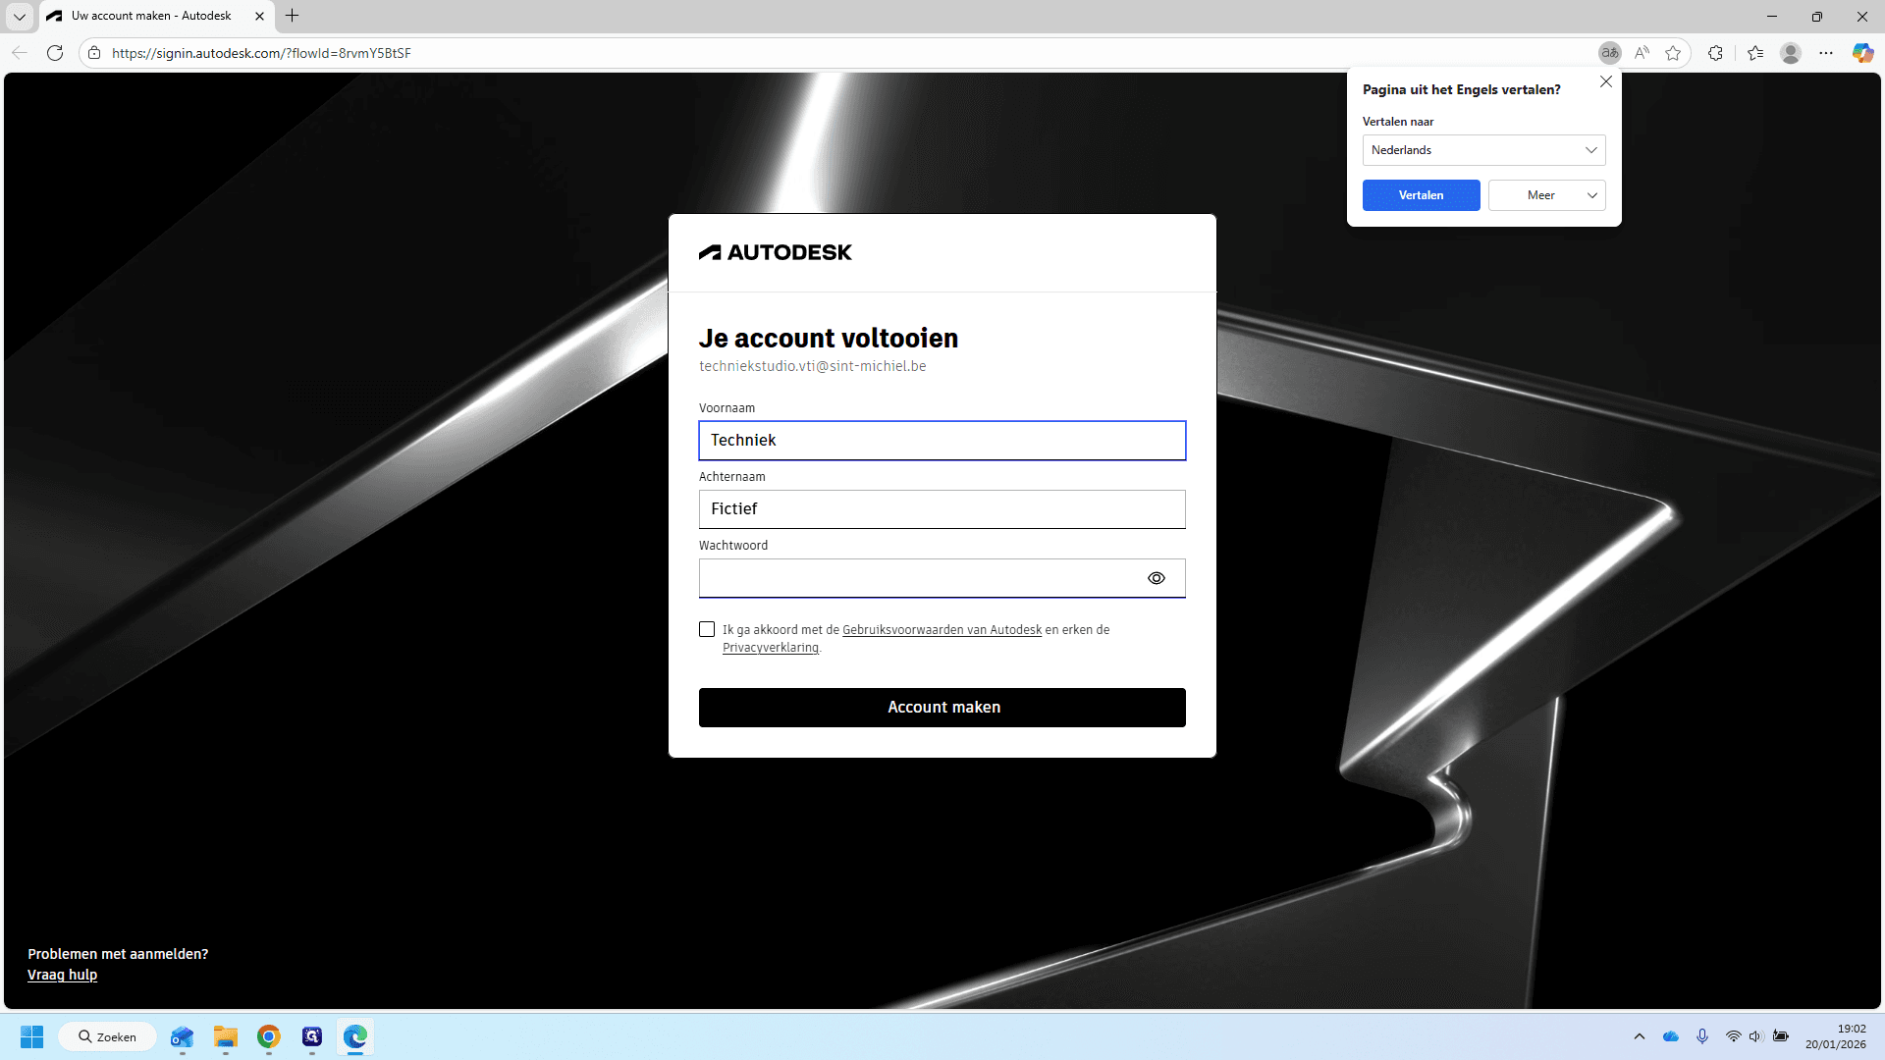This screenshot has height=1060, width=1885.
Task: Open a new browser tab
Action: click(x=292, y=16)
